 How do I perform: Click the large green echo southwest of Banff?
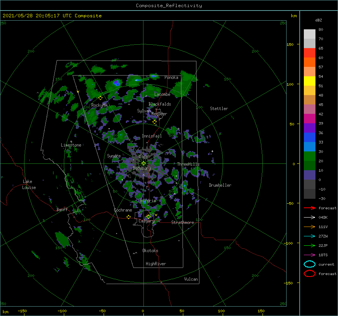[62, 240]
